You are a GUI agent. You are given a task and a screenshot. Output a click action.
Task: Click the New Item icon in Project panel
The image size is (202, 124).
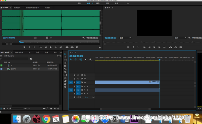click(55, 108)
